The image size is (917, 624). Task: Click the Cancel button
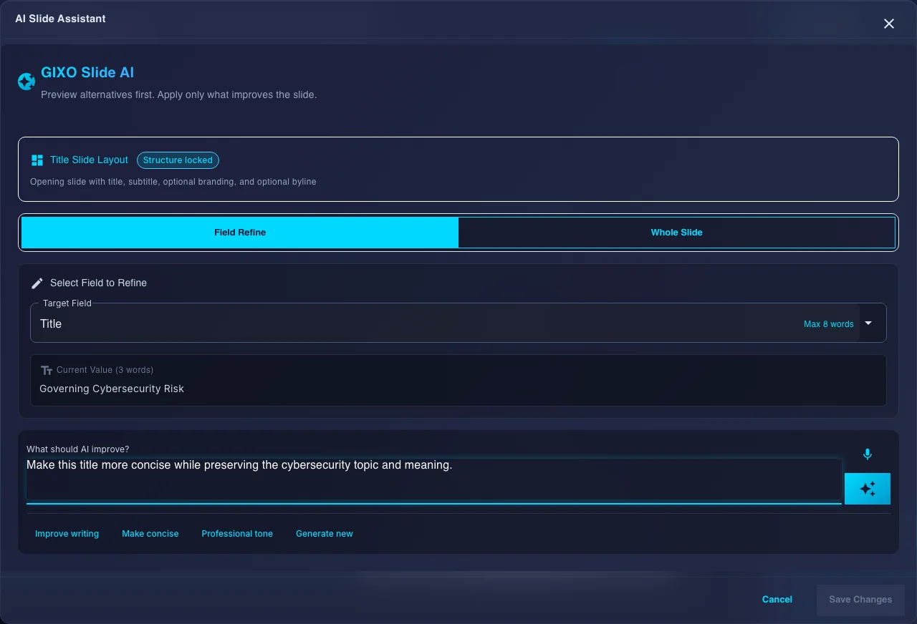pyautogui.click(x=777, y=600)
